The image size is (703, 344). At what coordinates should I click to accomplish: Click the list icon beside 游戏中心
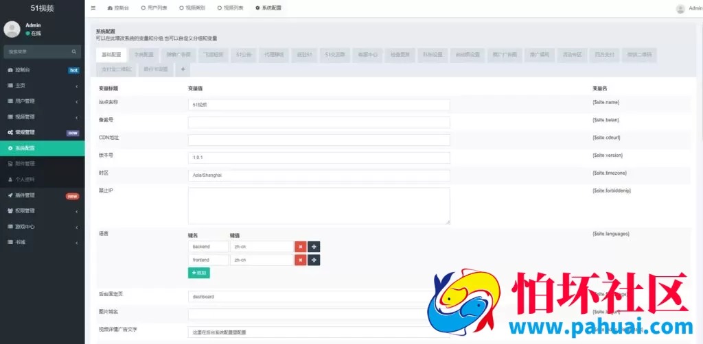pos(10,227)
